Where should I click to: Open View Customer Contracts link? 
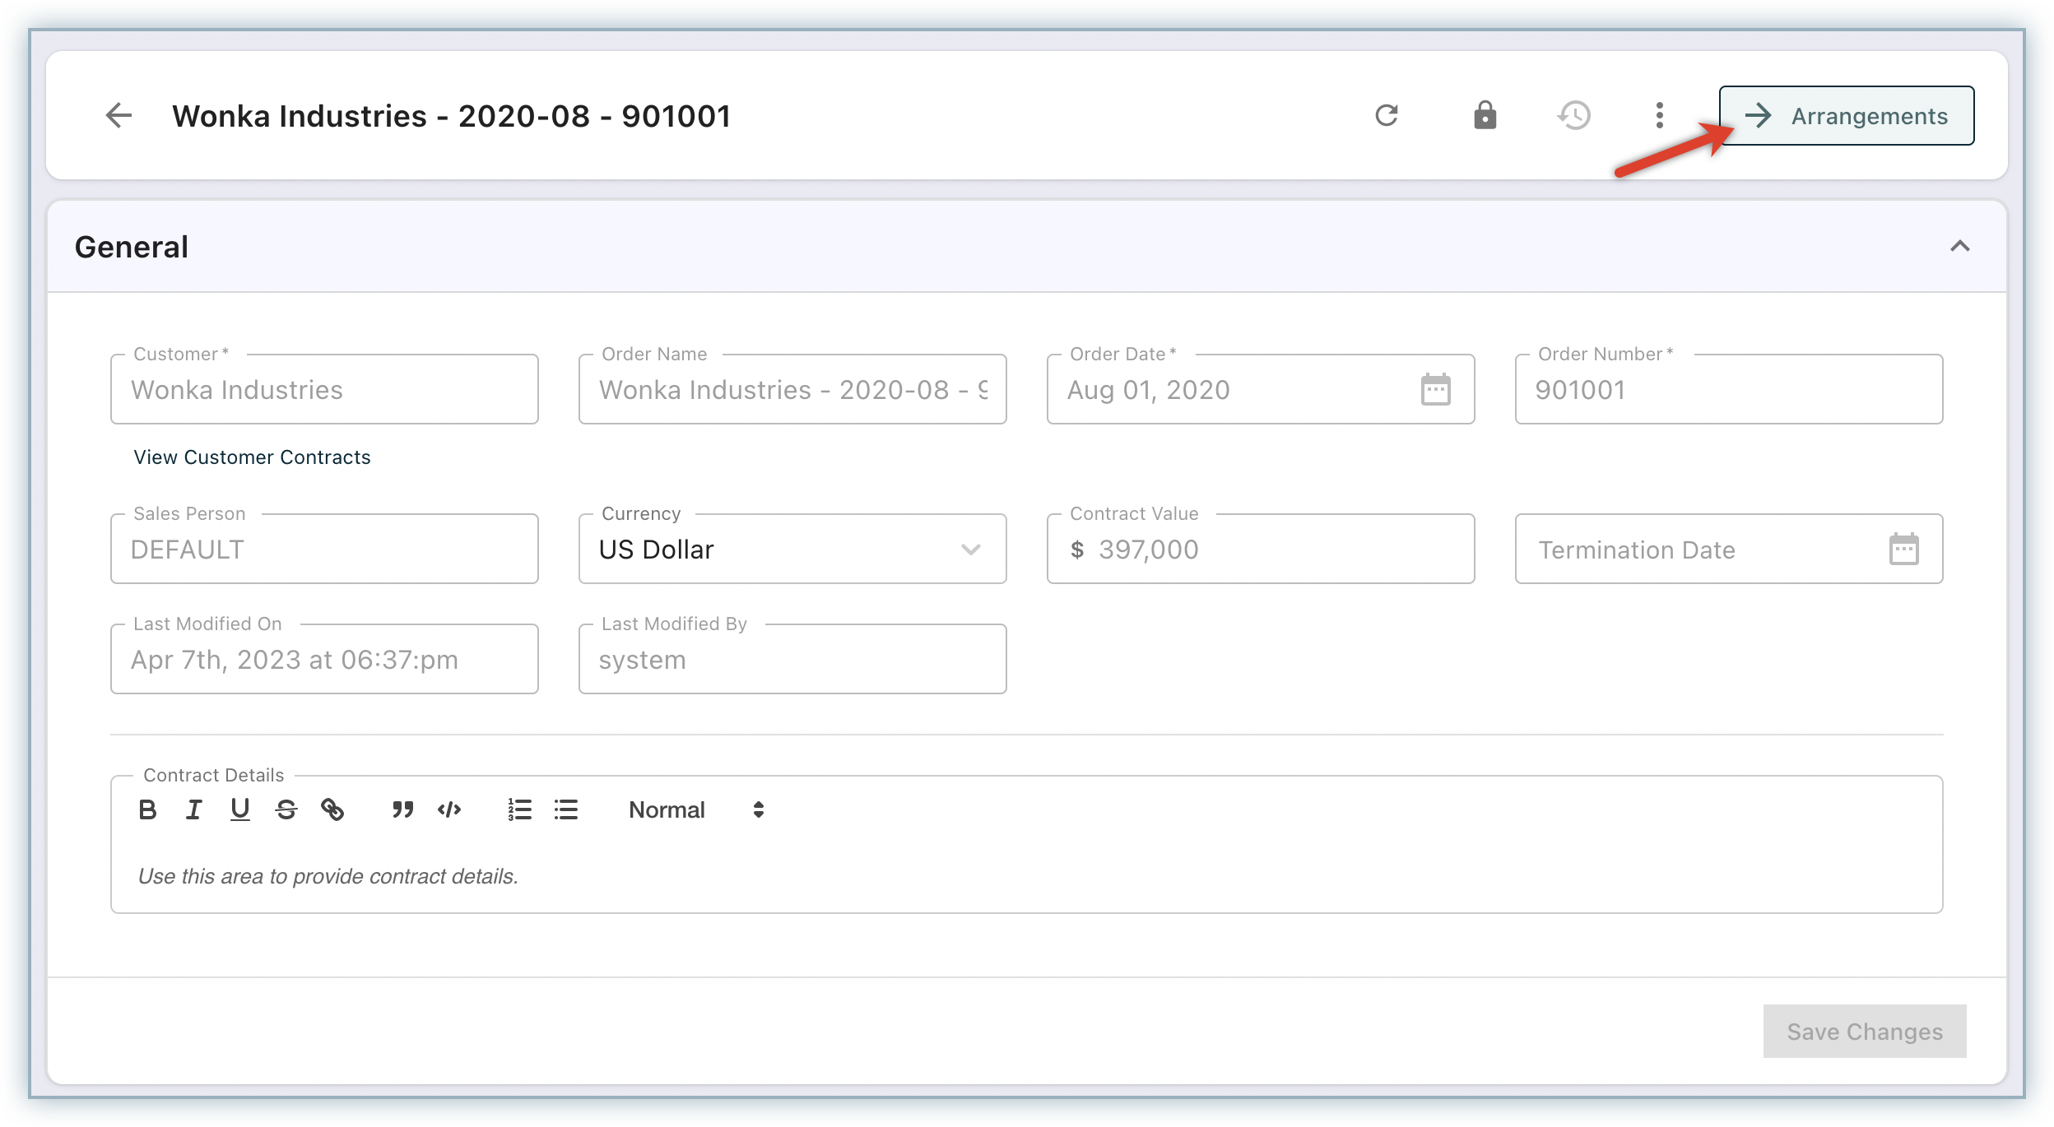click(252, 457)
